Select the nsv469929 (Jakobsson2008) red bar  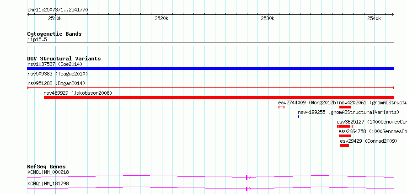tap(219, 97)
